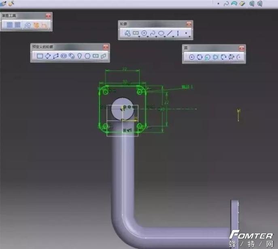Close the Sketch tools toolbar
The height and width of the screenshot is (249, 278).
point(48,16)
